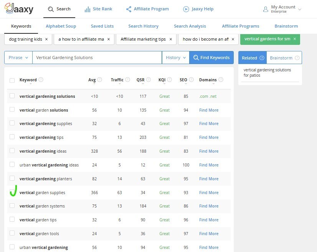Close the green 'vertical gardens for sm' tab
317x252 pixels.
pos(295,39)
